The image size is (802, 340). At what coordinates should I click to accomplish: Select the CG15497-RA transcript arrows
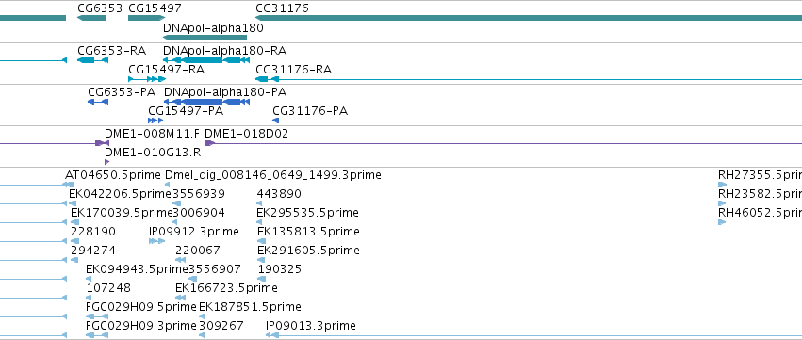[x=147, y=79]
